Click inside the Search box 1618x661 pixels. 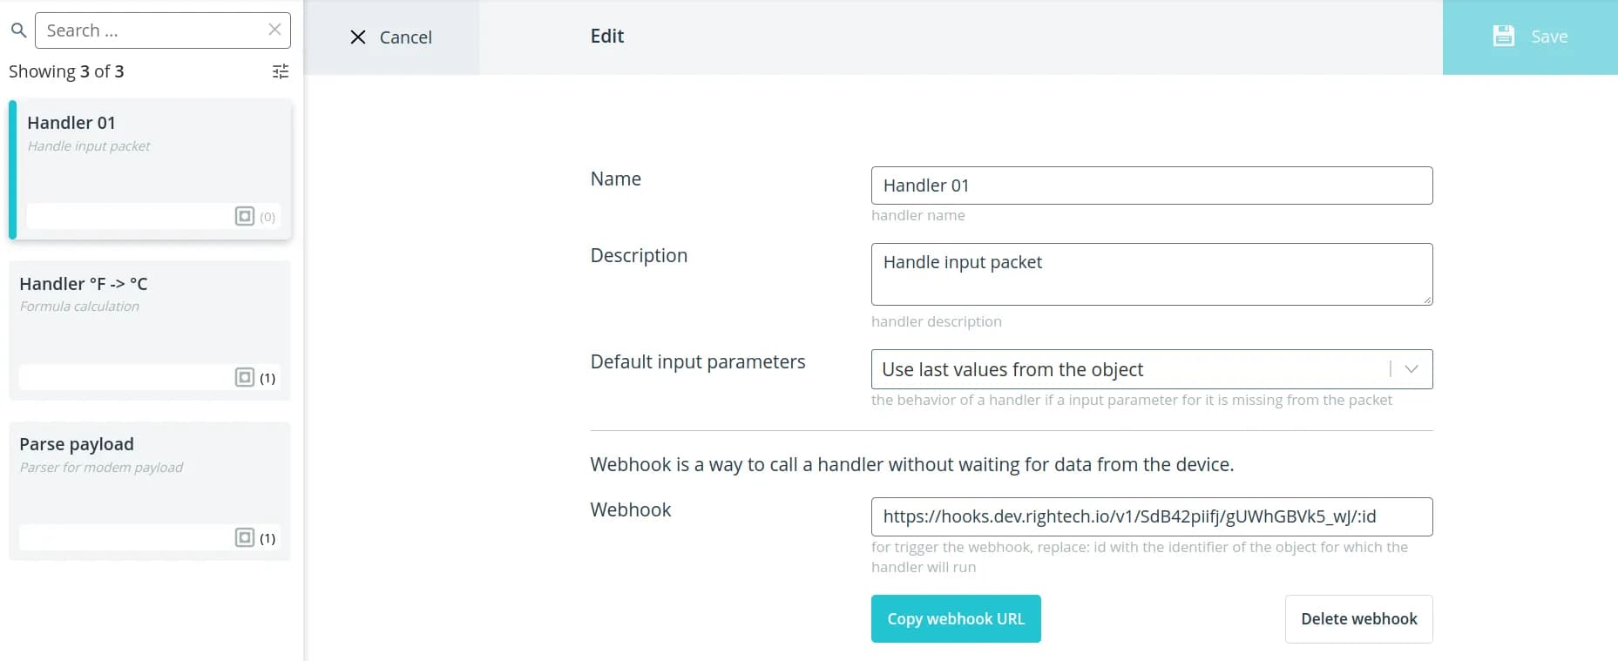[152, 30]
